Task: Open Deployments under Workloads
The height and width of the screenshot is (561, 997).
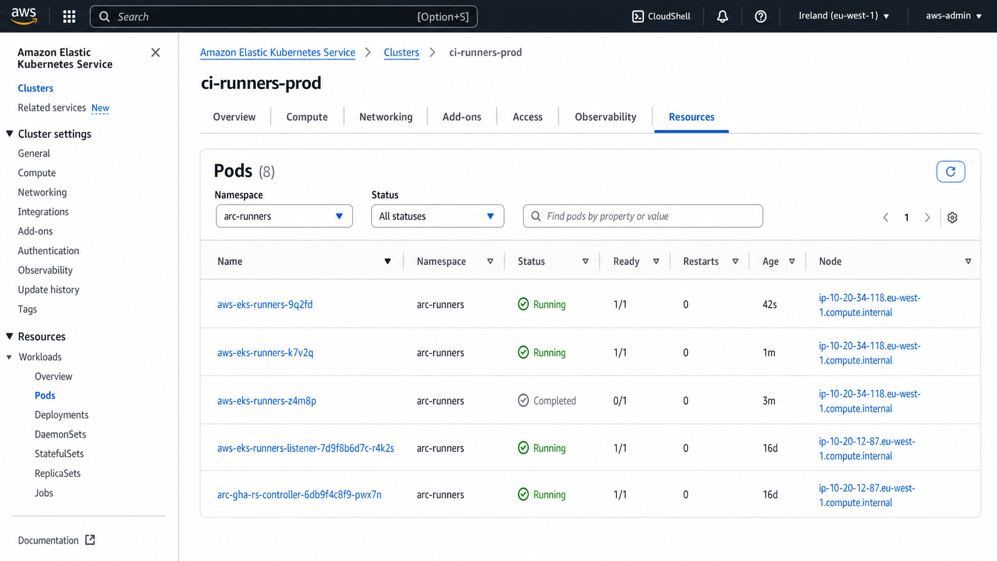Action: pos(61,415)
